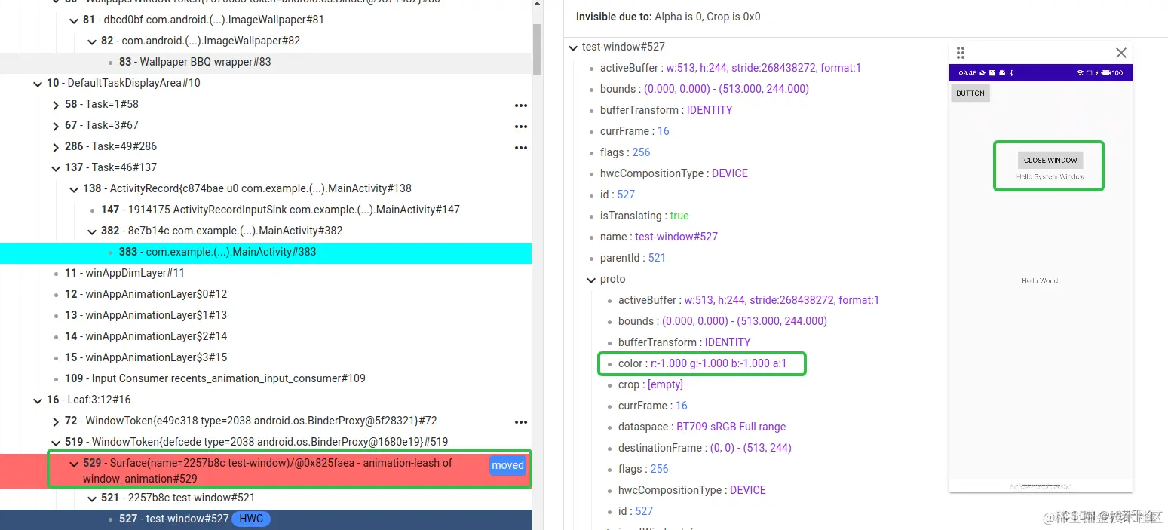Select the 13 winAppAnimationLayer$1#13 row
1168x530 pixels.
point(265,315)
